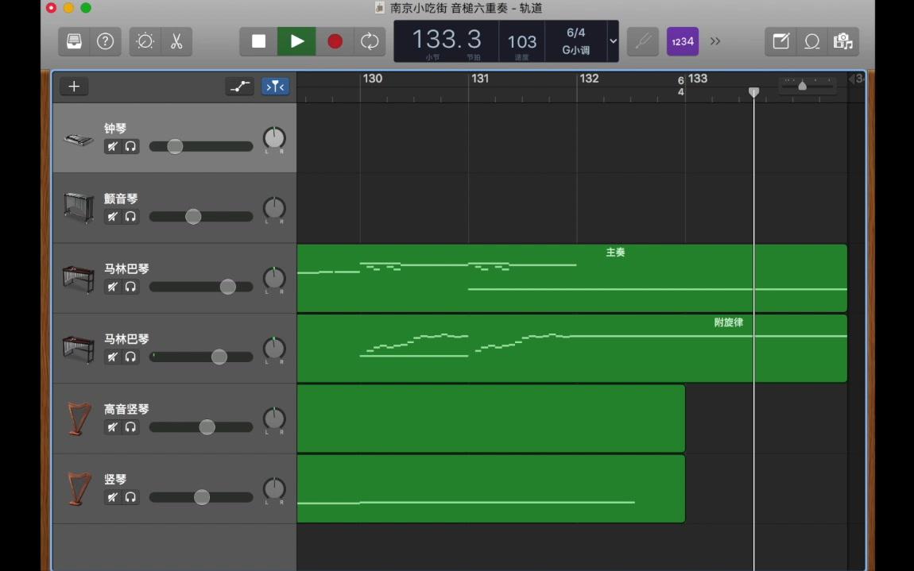Solo the 竖琴 track
Screen dimensions: 914x571
coord(130,497)
